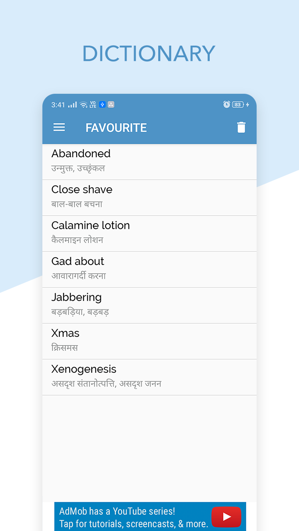The height and width of the screenshot is (531, 299).
Task: Tap the trash icon to delete favourites
Action: click(x=242, y=127)
